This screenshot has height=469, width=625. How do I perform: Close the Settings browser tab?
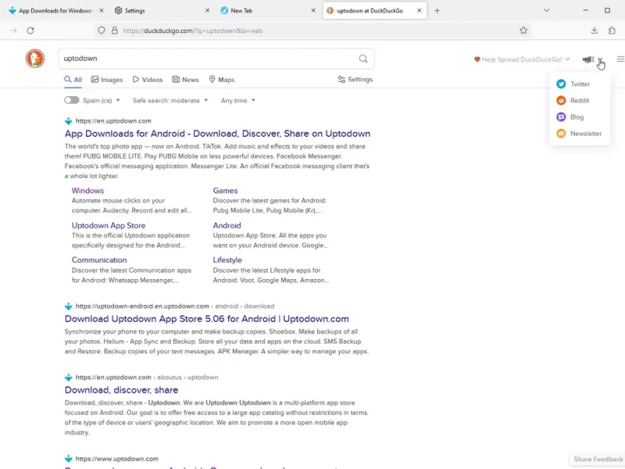coord(207,11)
